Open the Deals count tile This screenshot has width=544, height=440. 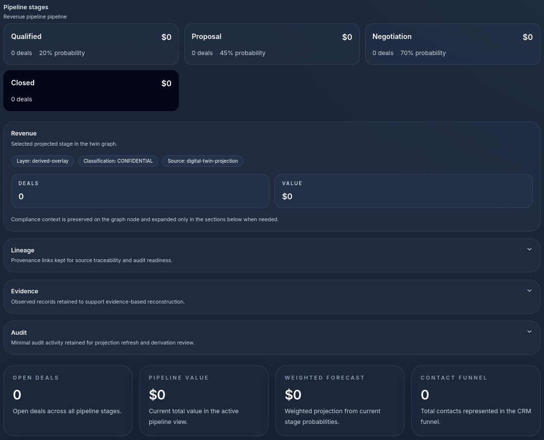(x=140, y=191)
